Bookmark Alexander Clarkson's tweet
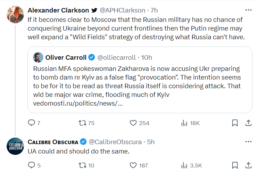Viewport: 259px width, 174px height. (x=235, y=123)
